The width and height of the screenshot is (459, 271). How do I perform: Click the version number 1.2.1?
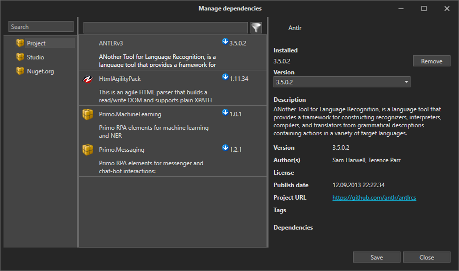tap(235, 149)
